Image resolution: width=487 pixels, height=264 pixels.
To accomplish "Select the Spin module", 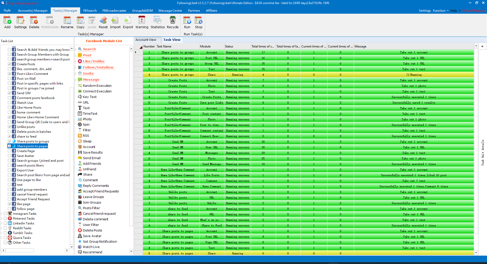I will [84, 125].
